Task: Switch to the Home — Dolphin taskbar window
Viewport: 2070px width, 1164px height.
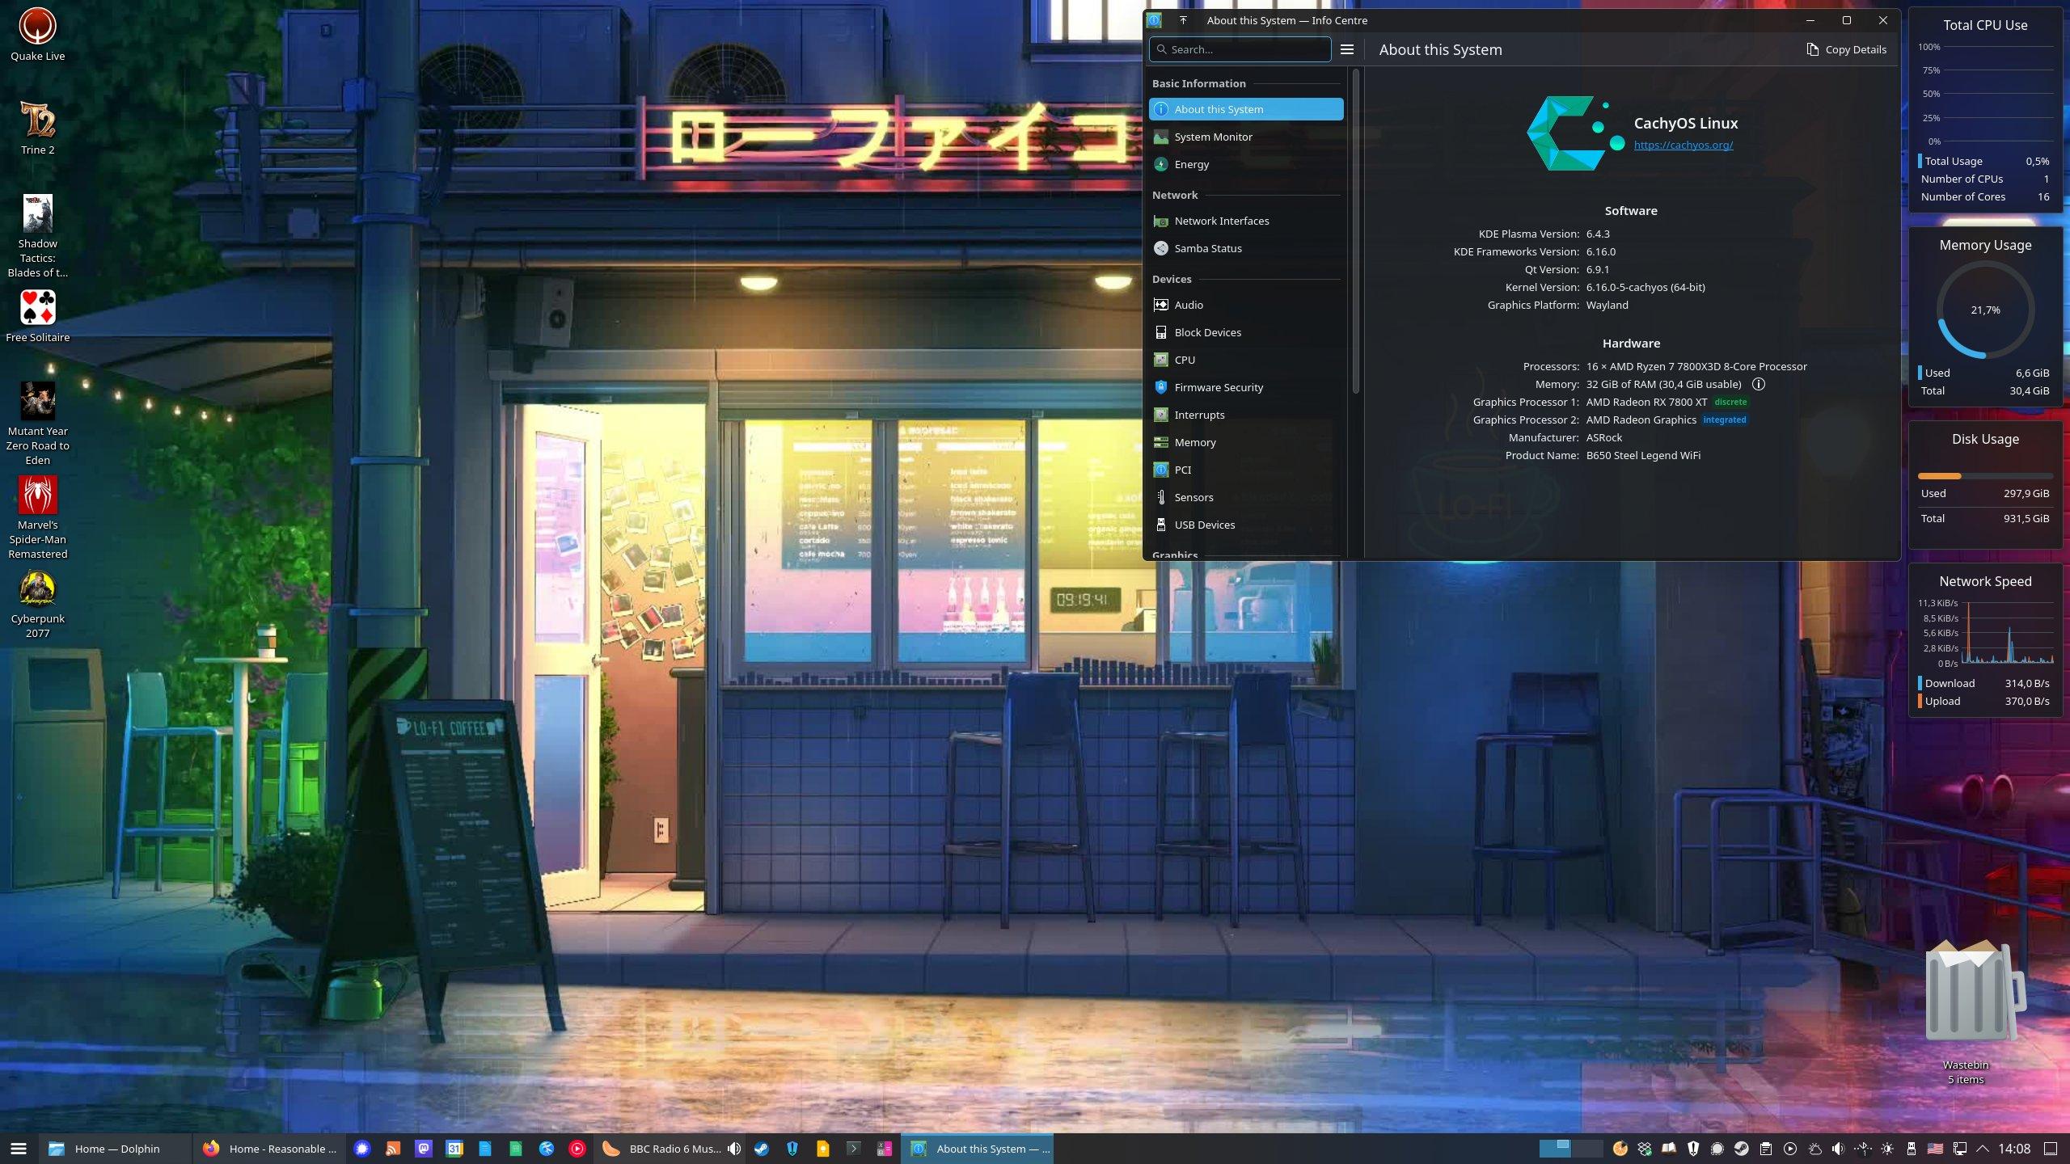Action: coord(115,1149)
